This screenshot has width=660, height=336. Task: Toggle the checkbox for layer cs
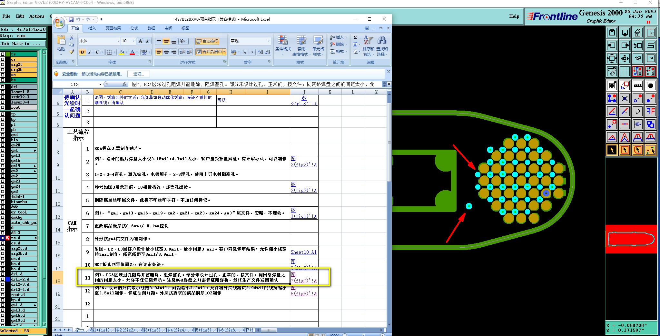pyautogui.click(x=3, y=59)
